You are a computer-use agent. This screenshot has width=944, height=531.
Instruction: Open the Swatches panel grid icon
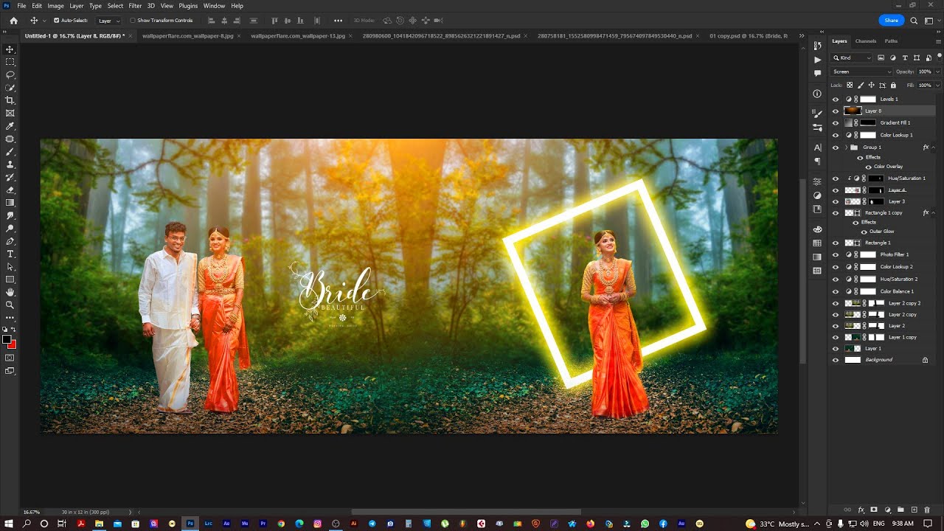click(817, 243)
